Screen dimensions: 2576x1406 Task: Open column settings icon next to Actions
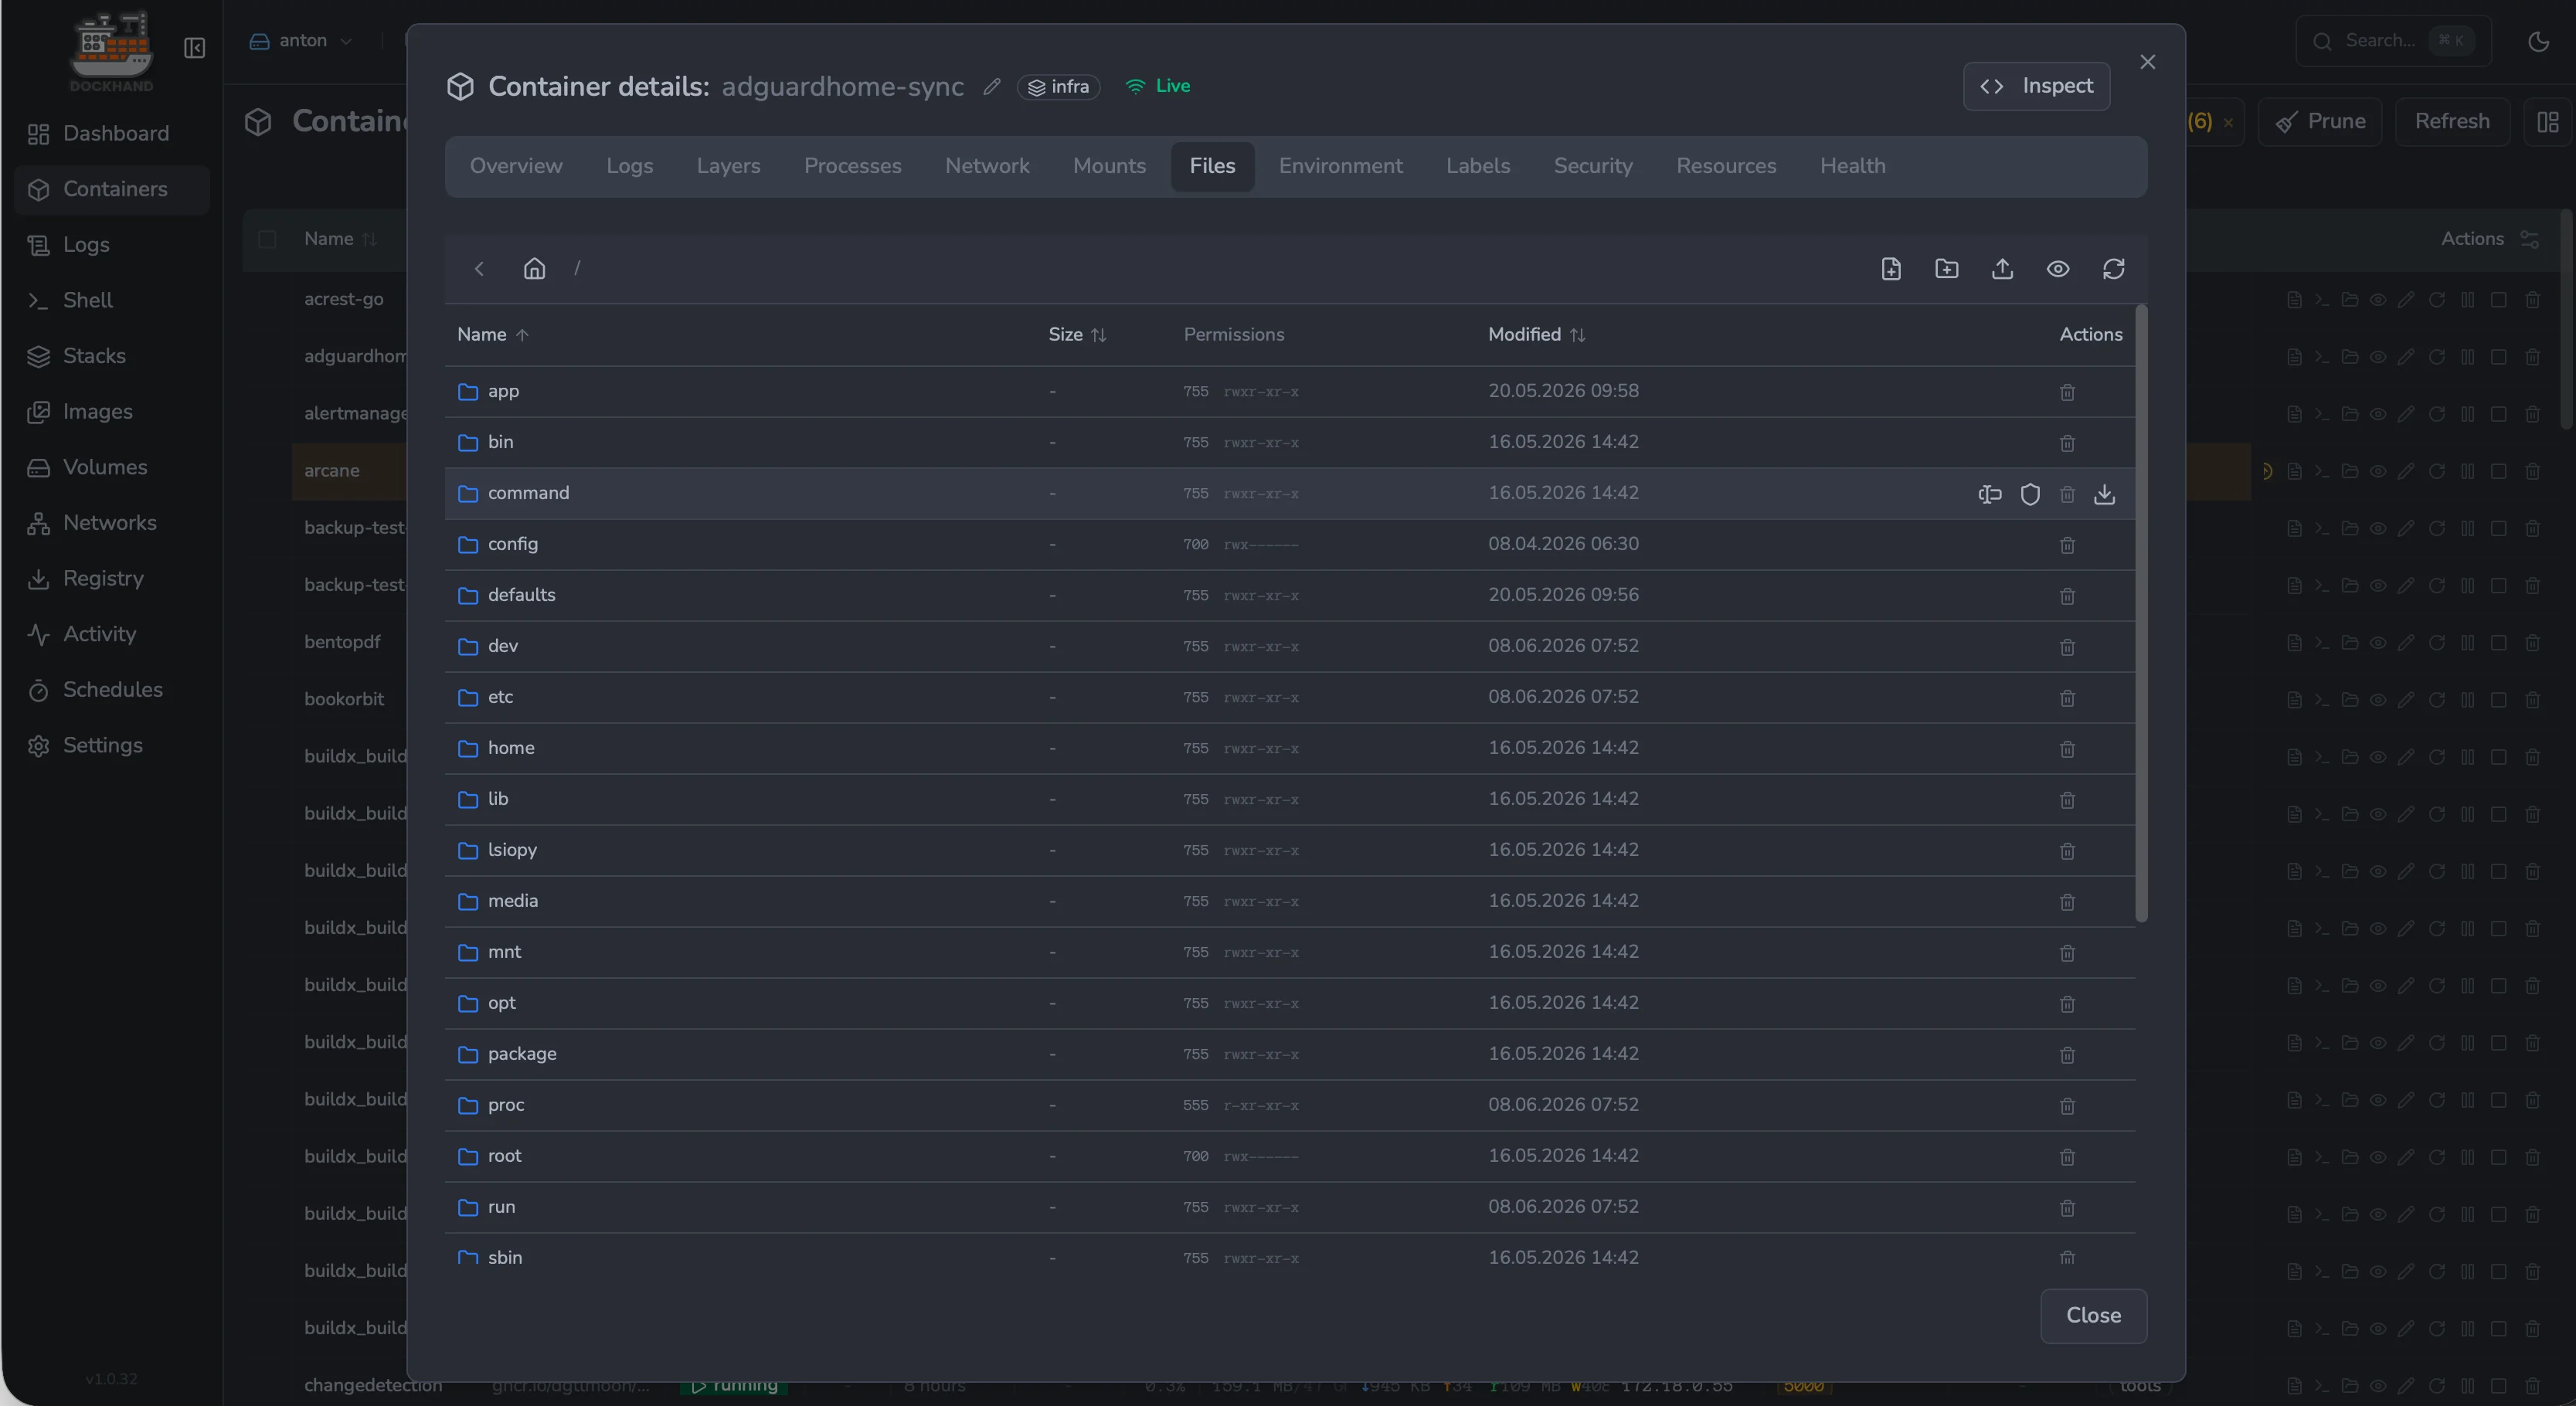pos(2529,239)
